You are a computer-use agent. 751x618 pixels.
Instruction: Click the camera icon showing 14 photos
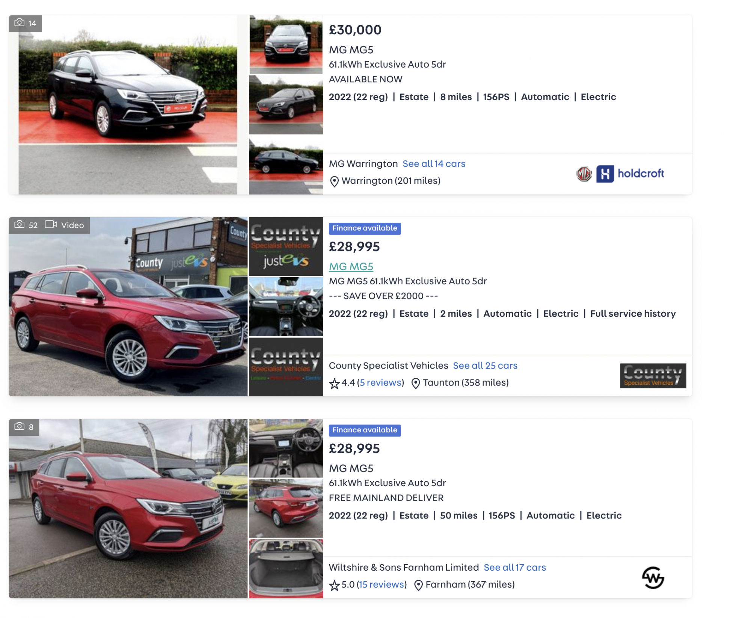[19, 23]
